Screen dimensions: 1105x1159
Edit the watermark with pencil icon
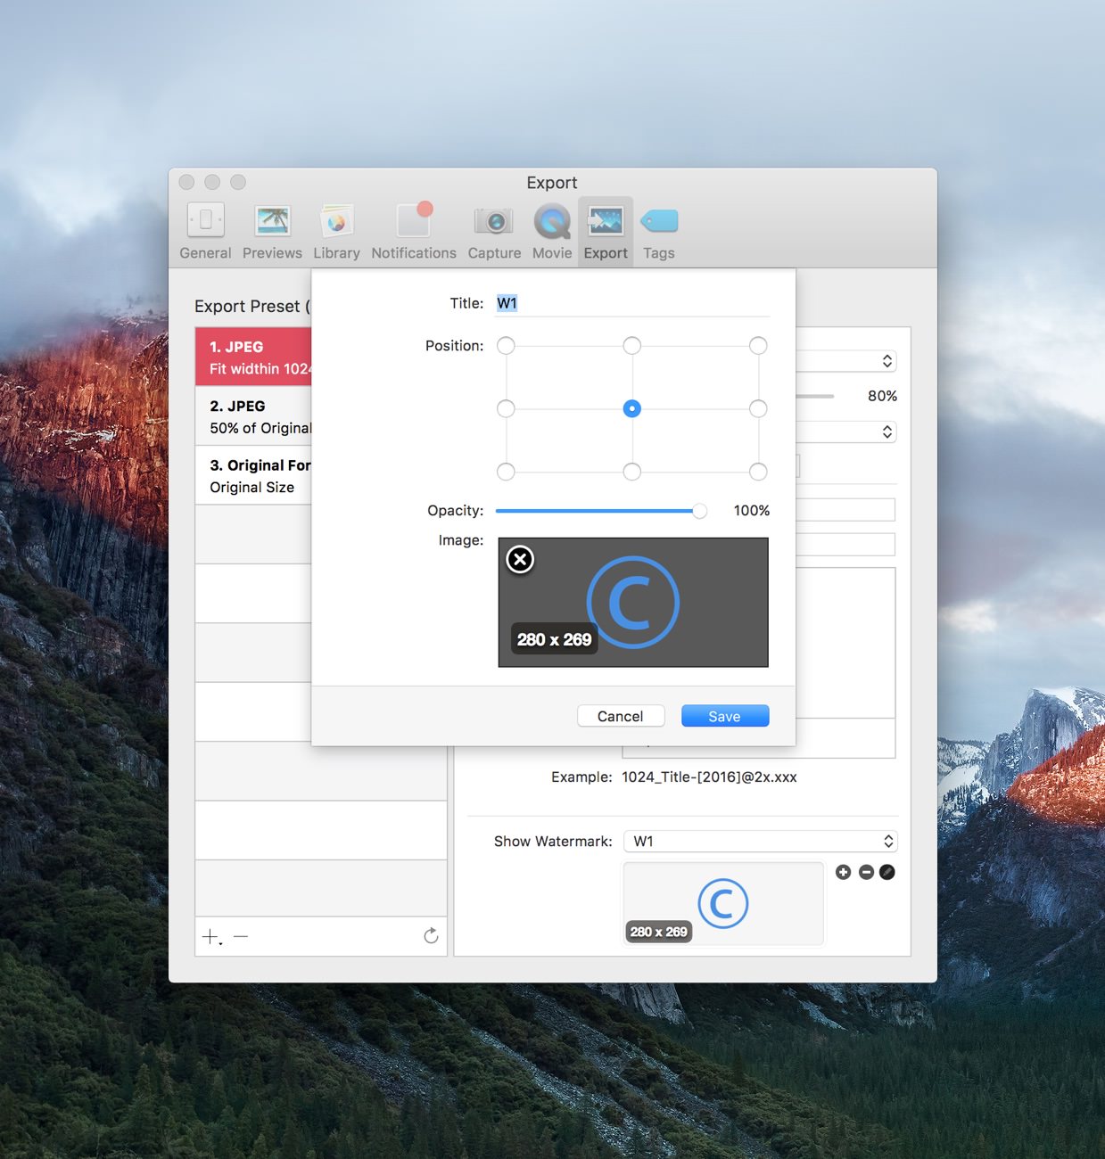click(887, 872)
